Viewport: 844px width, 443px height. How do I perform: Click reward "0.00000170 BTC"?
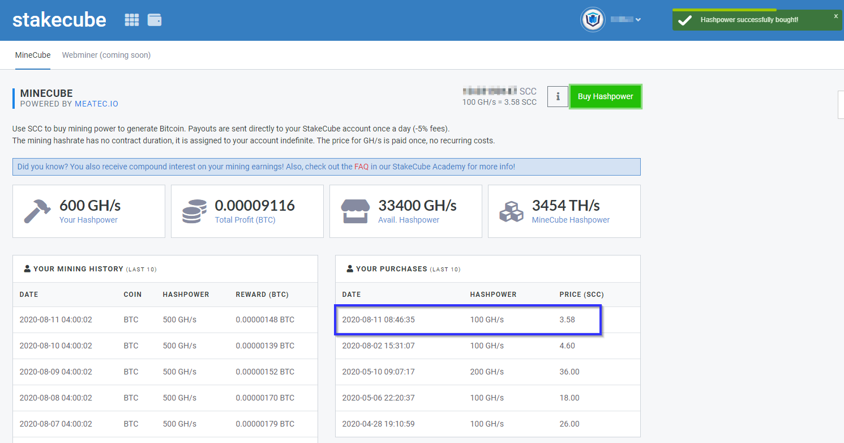coord(265,398)
